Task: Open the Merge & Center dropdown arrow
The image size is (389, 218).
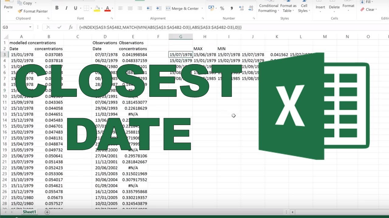Action: point(201,8)
